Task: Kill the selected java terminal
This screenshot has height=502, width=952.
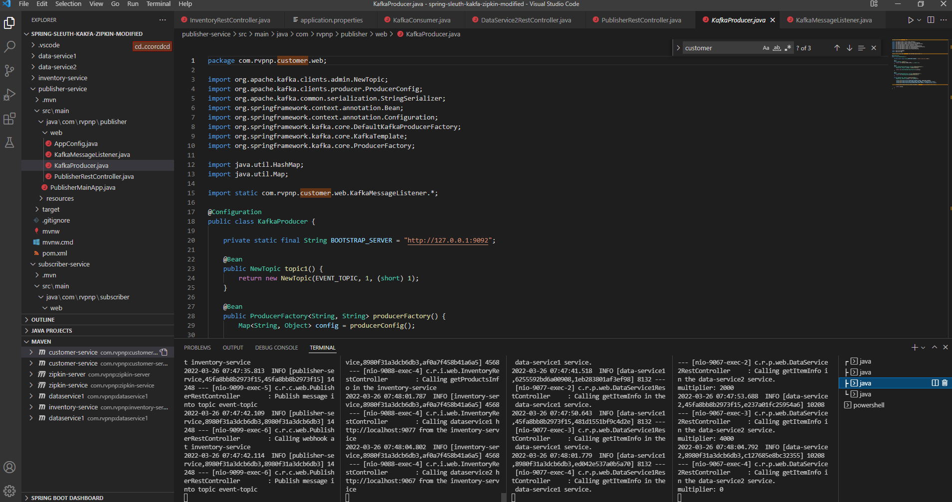Action: (x=945, y=383)
